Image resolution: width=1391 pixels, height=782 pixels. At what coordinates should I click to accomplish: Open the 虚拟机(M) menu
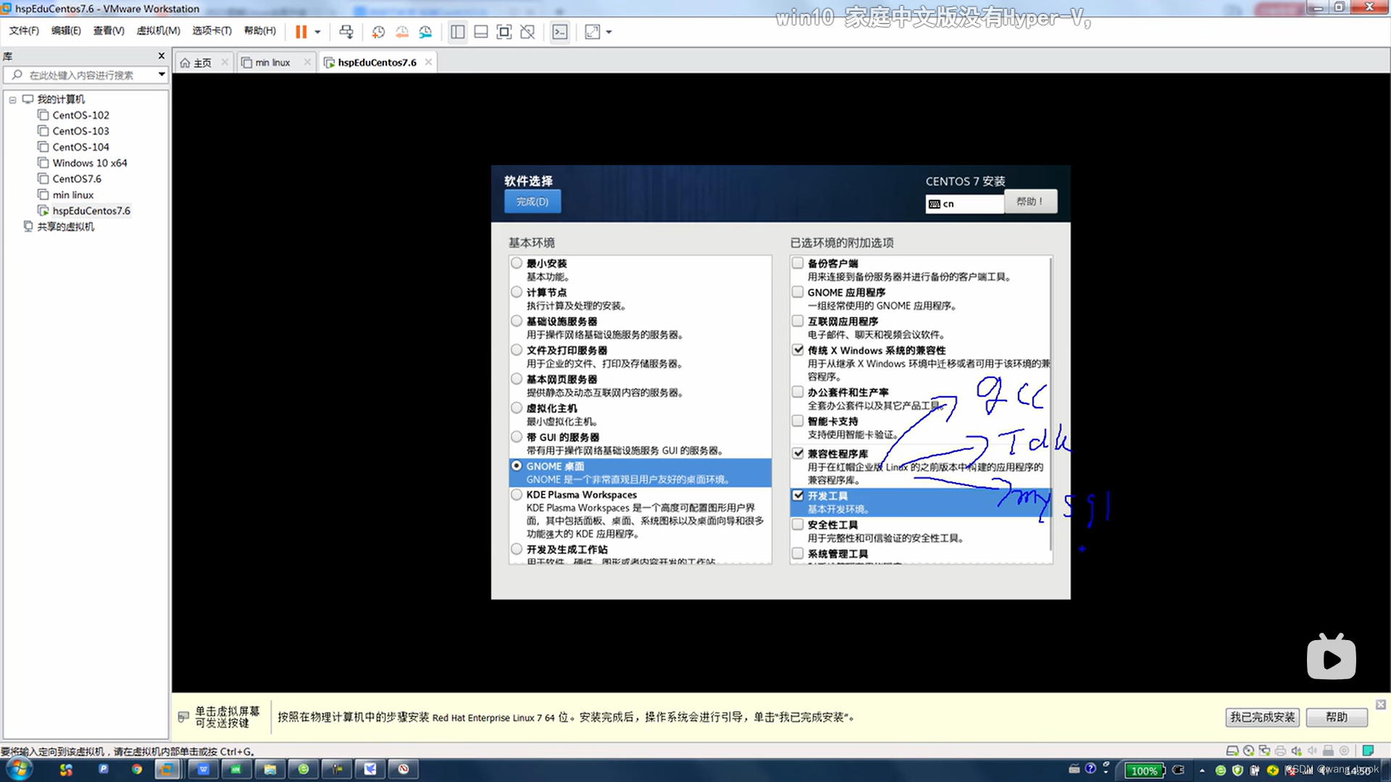[158, 31]
